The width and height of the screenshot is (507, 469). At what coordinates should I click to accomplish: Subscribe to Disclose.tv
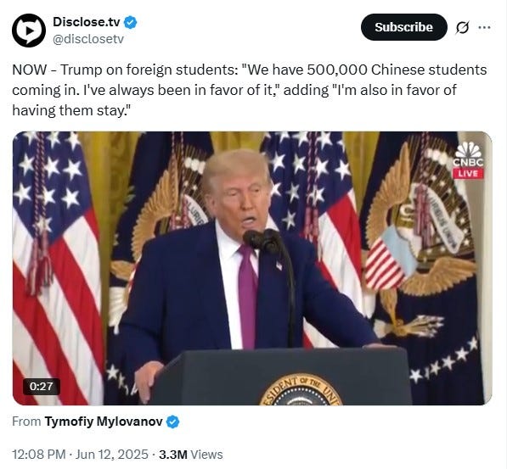[404, 27]
